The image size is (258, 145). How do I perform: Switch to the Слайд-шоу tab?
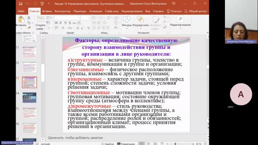click(112, 11)
